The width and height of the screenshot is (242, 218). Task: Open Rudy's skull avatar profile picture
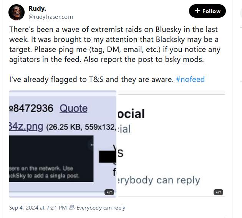click(17, 12)
